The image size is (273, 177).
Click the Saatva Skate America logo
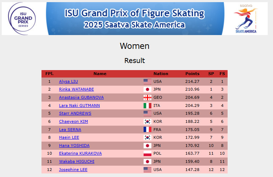pos(245,18)
